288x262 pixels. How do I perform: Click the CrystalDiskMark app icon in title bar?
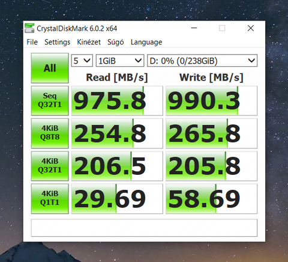(x=29, y=28)
